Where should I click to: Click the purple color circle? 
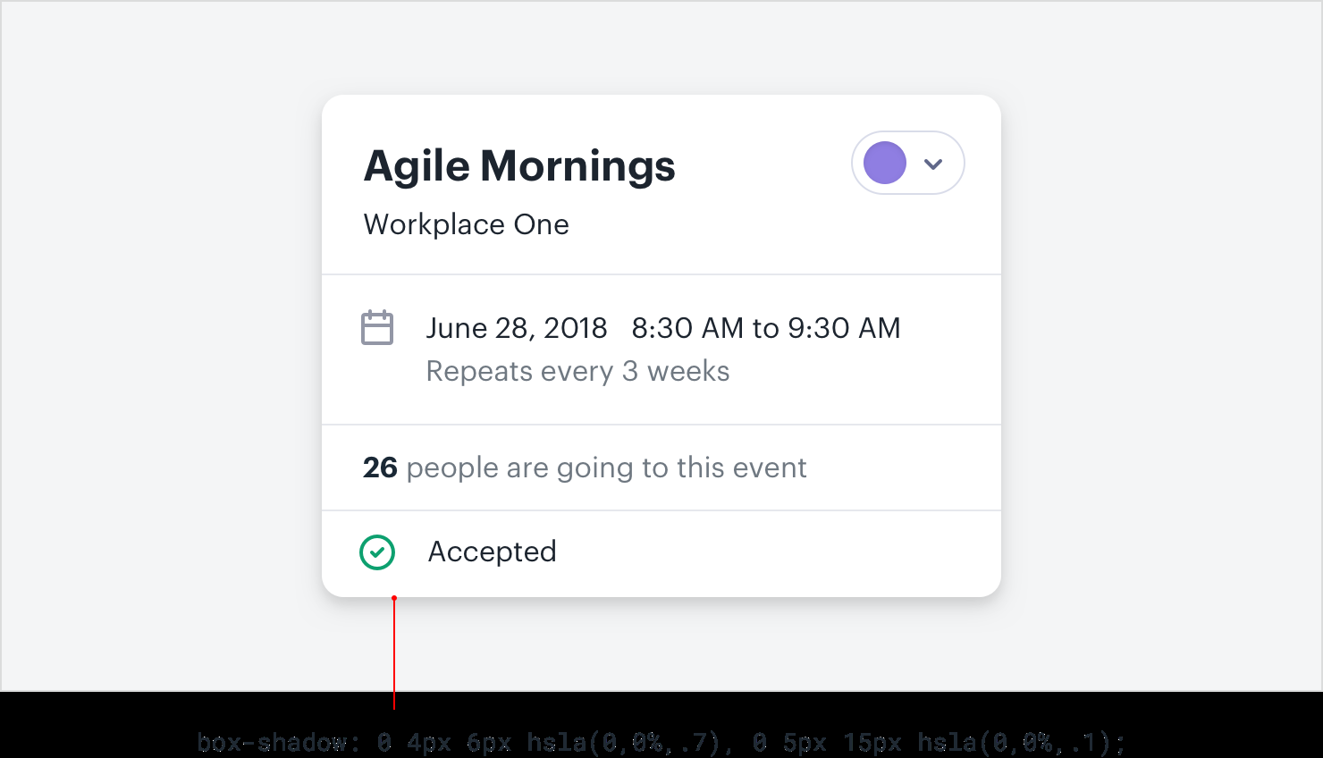coord(885,164)
